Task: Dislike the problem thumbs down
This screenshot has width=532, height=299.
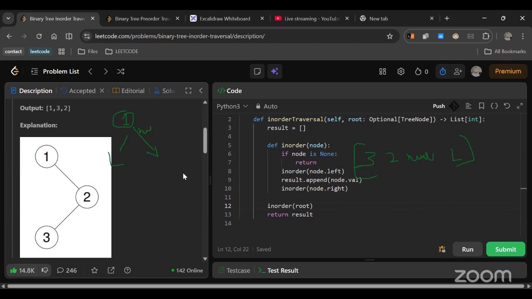Action: [45, 270]
